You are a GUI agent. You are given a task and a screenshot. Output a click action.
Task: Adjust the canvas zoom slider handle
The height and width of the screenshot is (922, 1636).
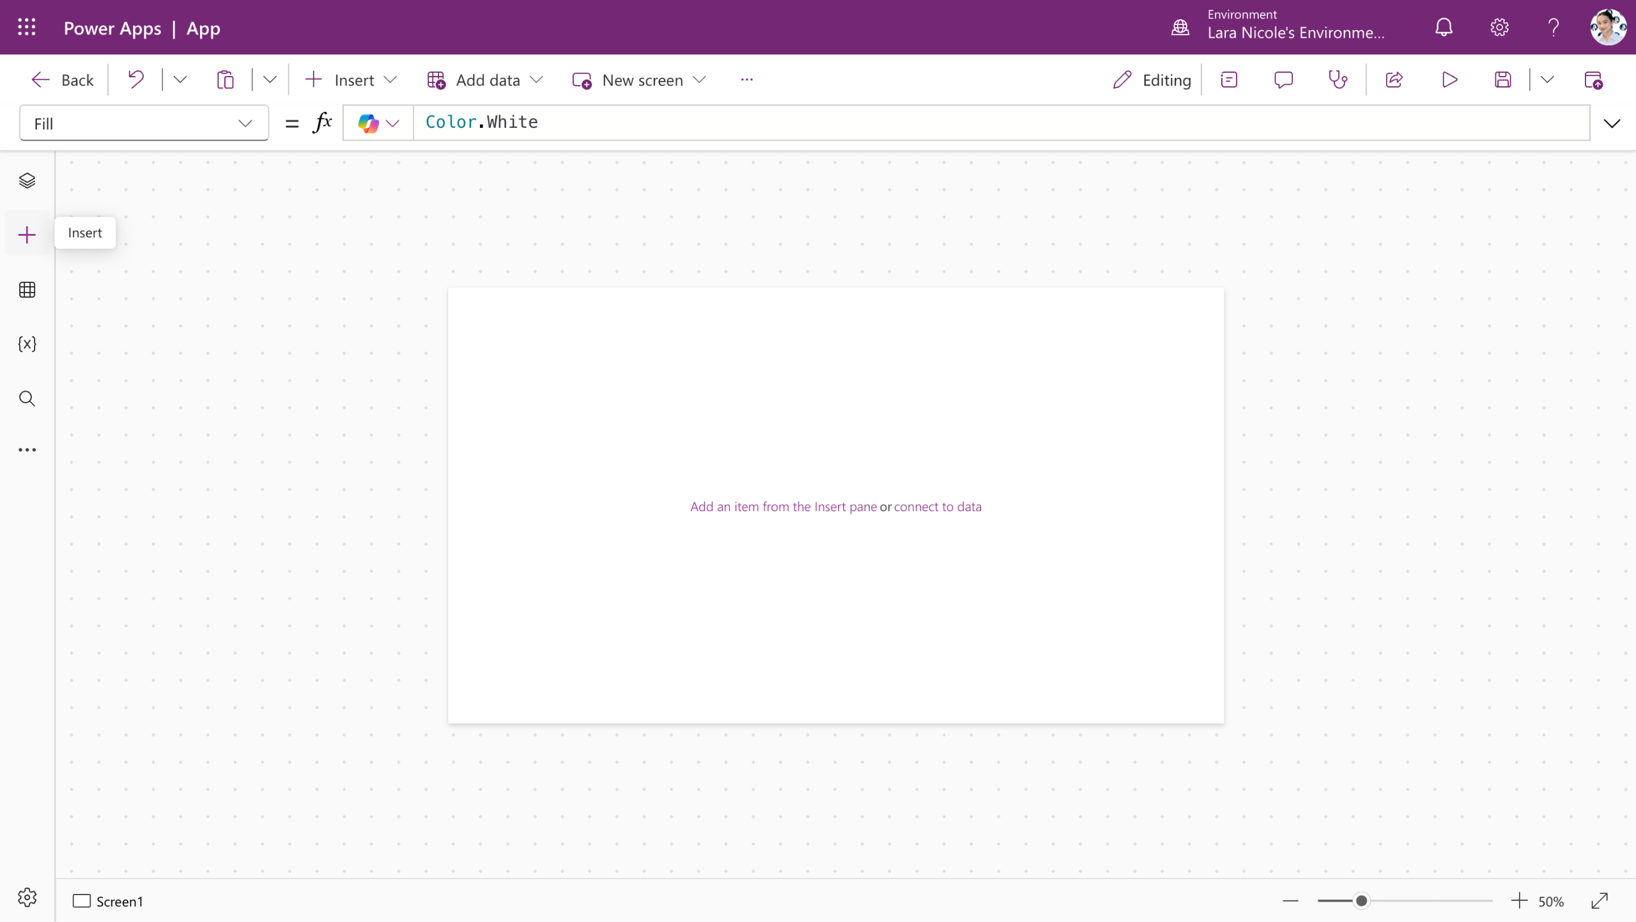1361,901
